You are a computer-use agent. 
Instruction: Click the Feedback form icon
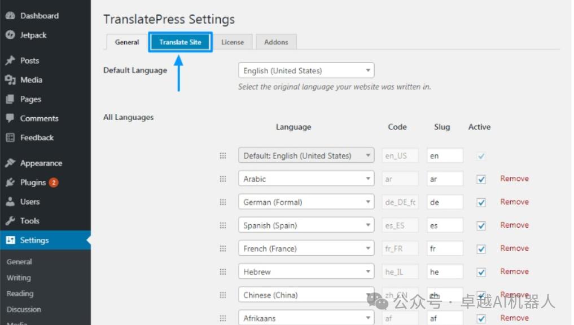coord(10,137)
